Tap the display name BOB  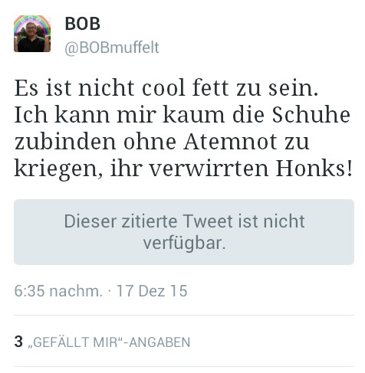tap(82, 24)
